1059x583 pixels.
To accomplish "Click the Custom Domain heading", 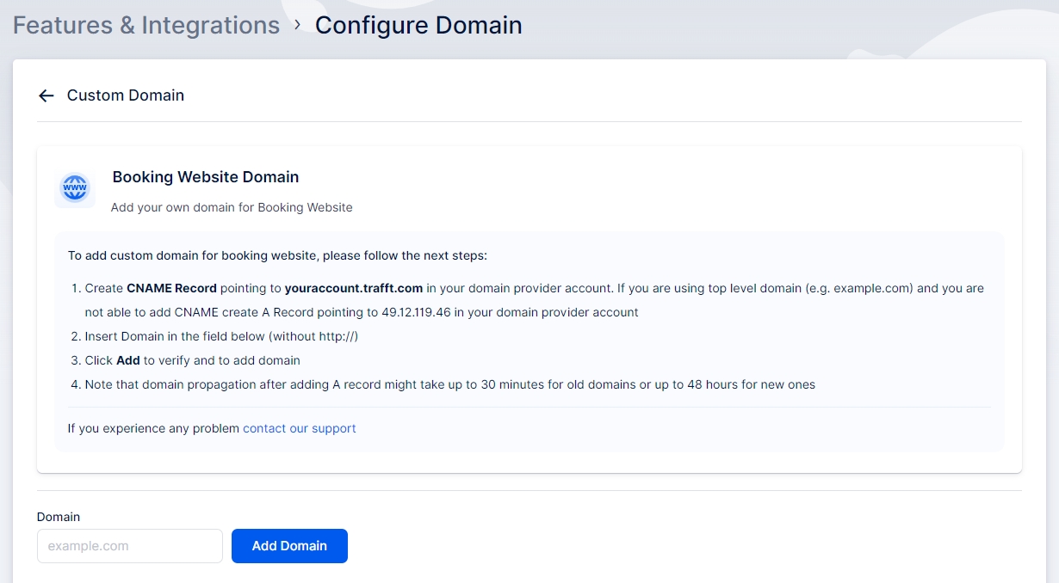I will 126,95.
